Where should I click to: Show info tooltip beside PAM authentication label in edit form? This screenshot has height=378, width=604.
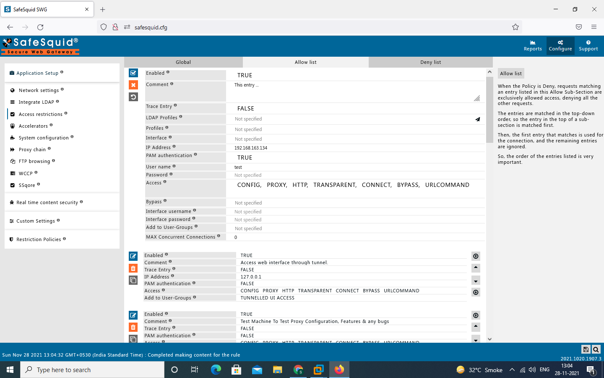pyautogui.click(x=195, y=155)
